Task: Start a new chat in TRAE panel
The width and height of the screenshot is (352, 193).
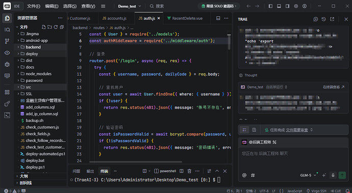Action: point(316,19)
